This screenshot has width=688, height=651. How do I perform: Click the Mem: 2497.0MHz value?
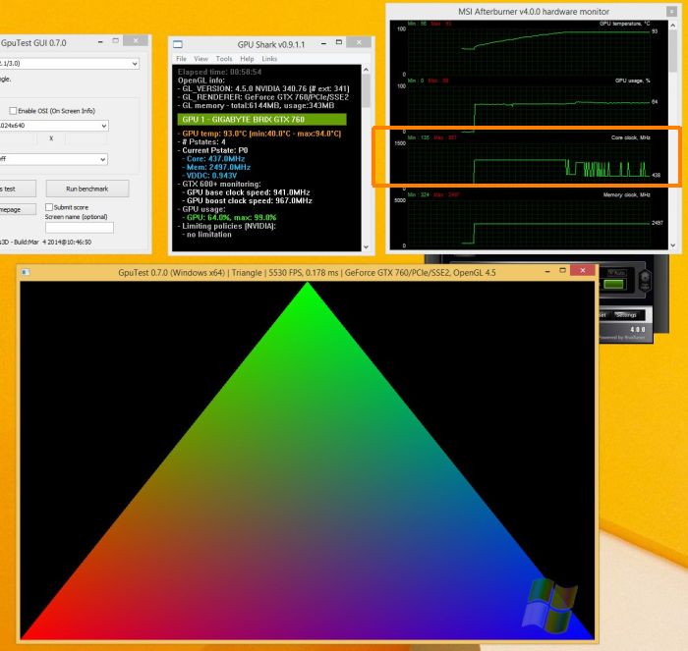tap(218, 167)
